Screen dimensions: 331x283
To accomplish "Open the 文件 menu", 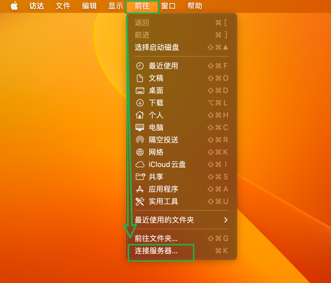I will [x=63, y=6].
